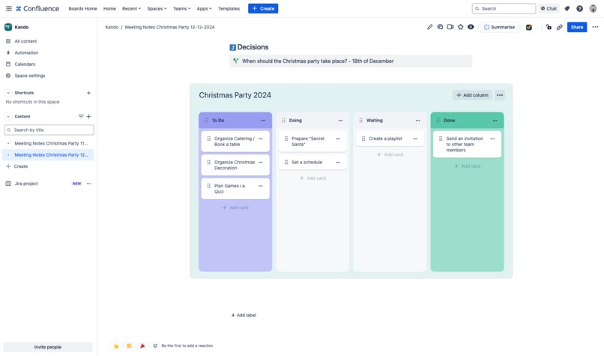The image size is (604, 356).
Task: Open menu for Prepare Secret Santa card
Action: pos(338,139)
